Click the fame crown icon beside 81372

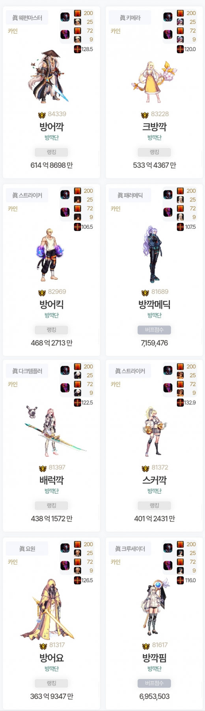coord(145,468)
